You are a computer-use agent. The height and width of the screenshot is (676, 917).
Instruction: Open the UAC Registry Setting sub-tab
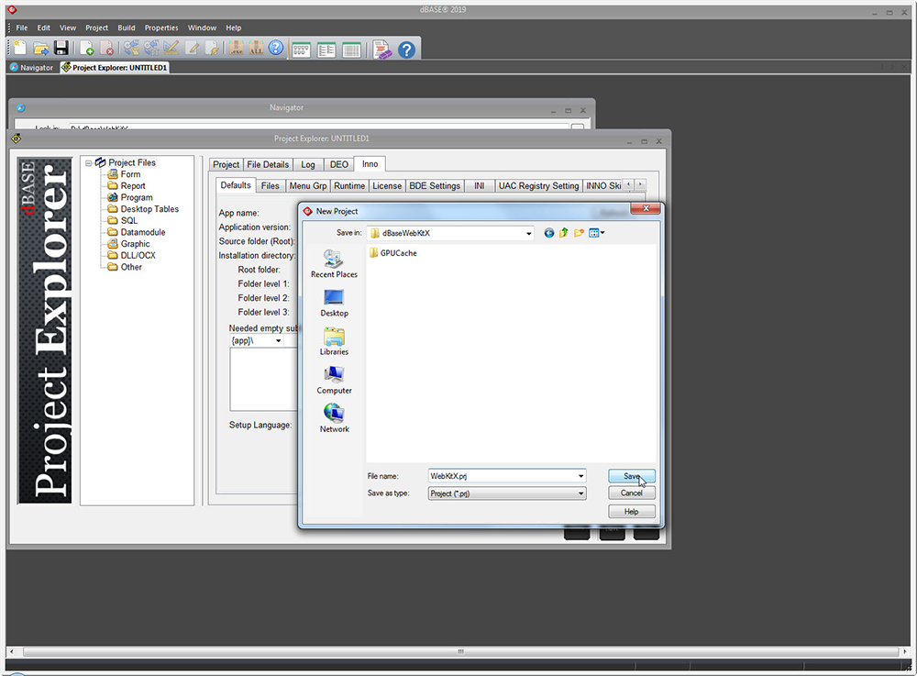tap(538, 186)
